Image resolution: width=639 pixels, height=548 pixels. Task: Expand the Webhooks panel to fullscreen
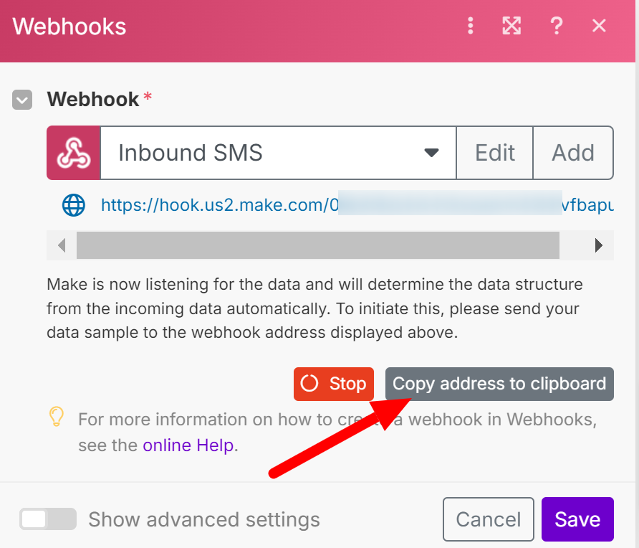(x=511, y=27)
